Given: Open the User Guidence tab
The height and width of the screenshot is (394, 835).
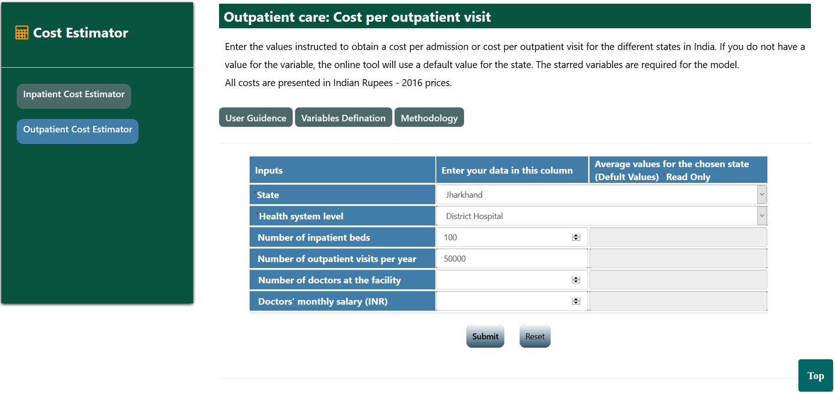Looking at the screenshot, I should (256, 118).
